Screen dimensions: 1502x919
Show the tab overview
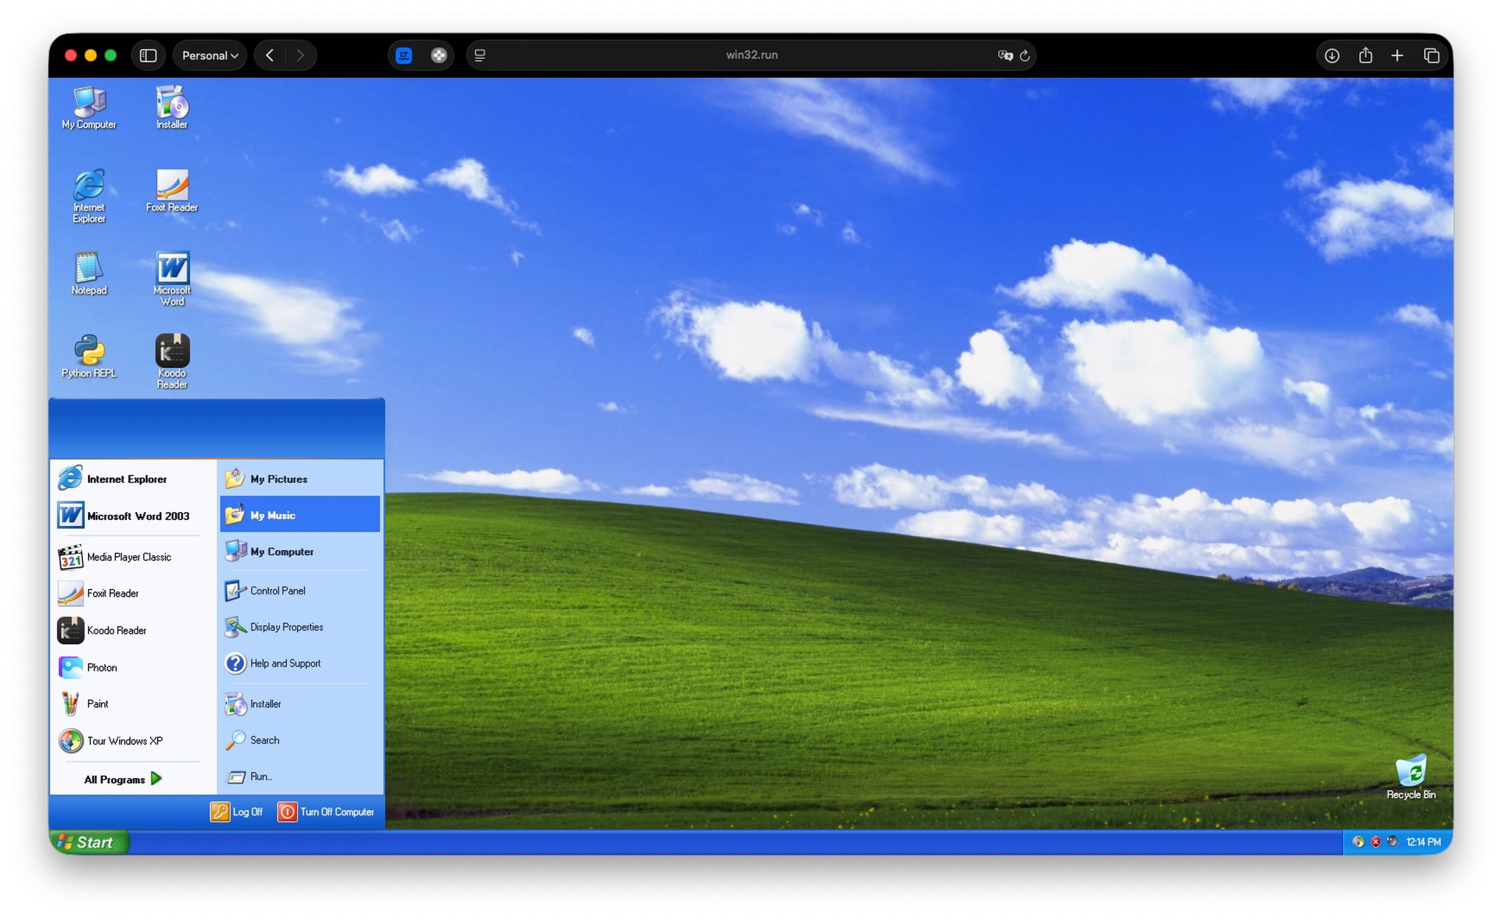click(x=1432, y=56)
